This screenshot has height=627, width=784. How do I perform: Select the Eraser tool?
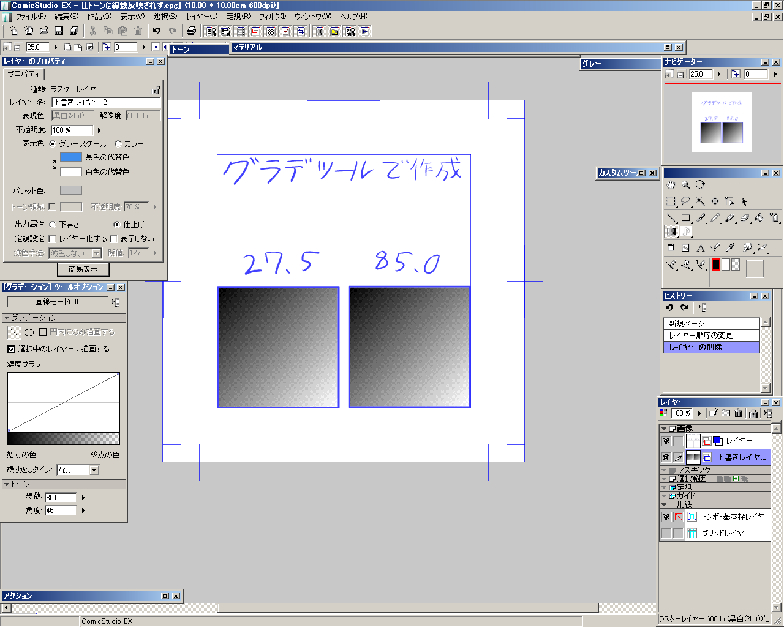[745, 218]
